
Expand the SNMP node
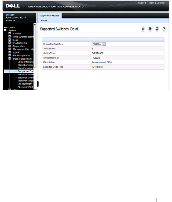pos(10,52)
